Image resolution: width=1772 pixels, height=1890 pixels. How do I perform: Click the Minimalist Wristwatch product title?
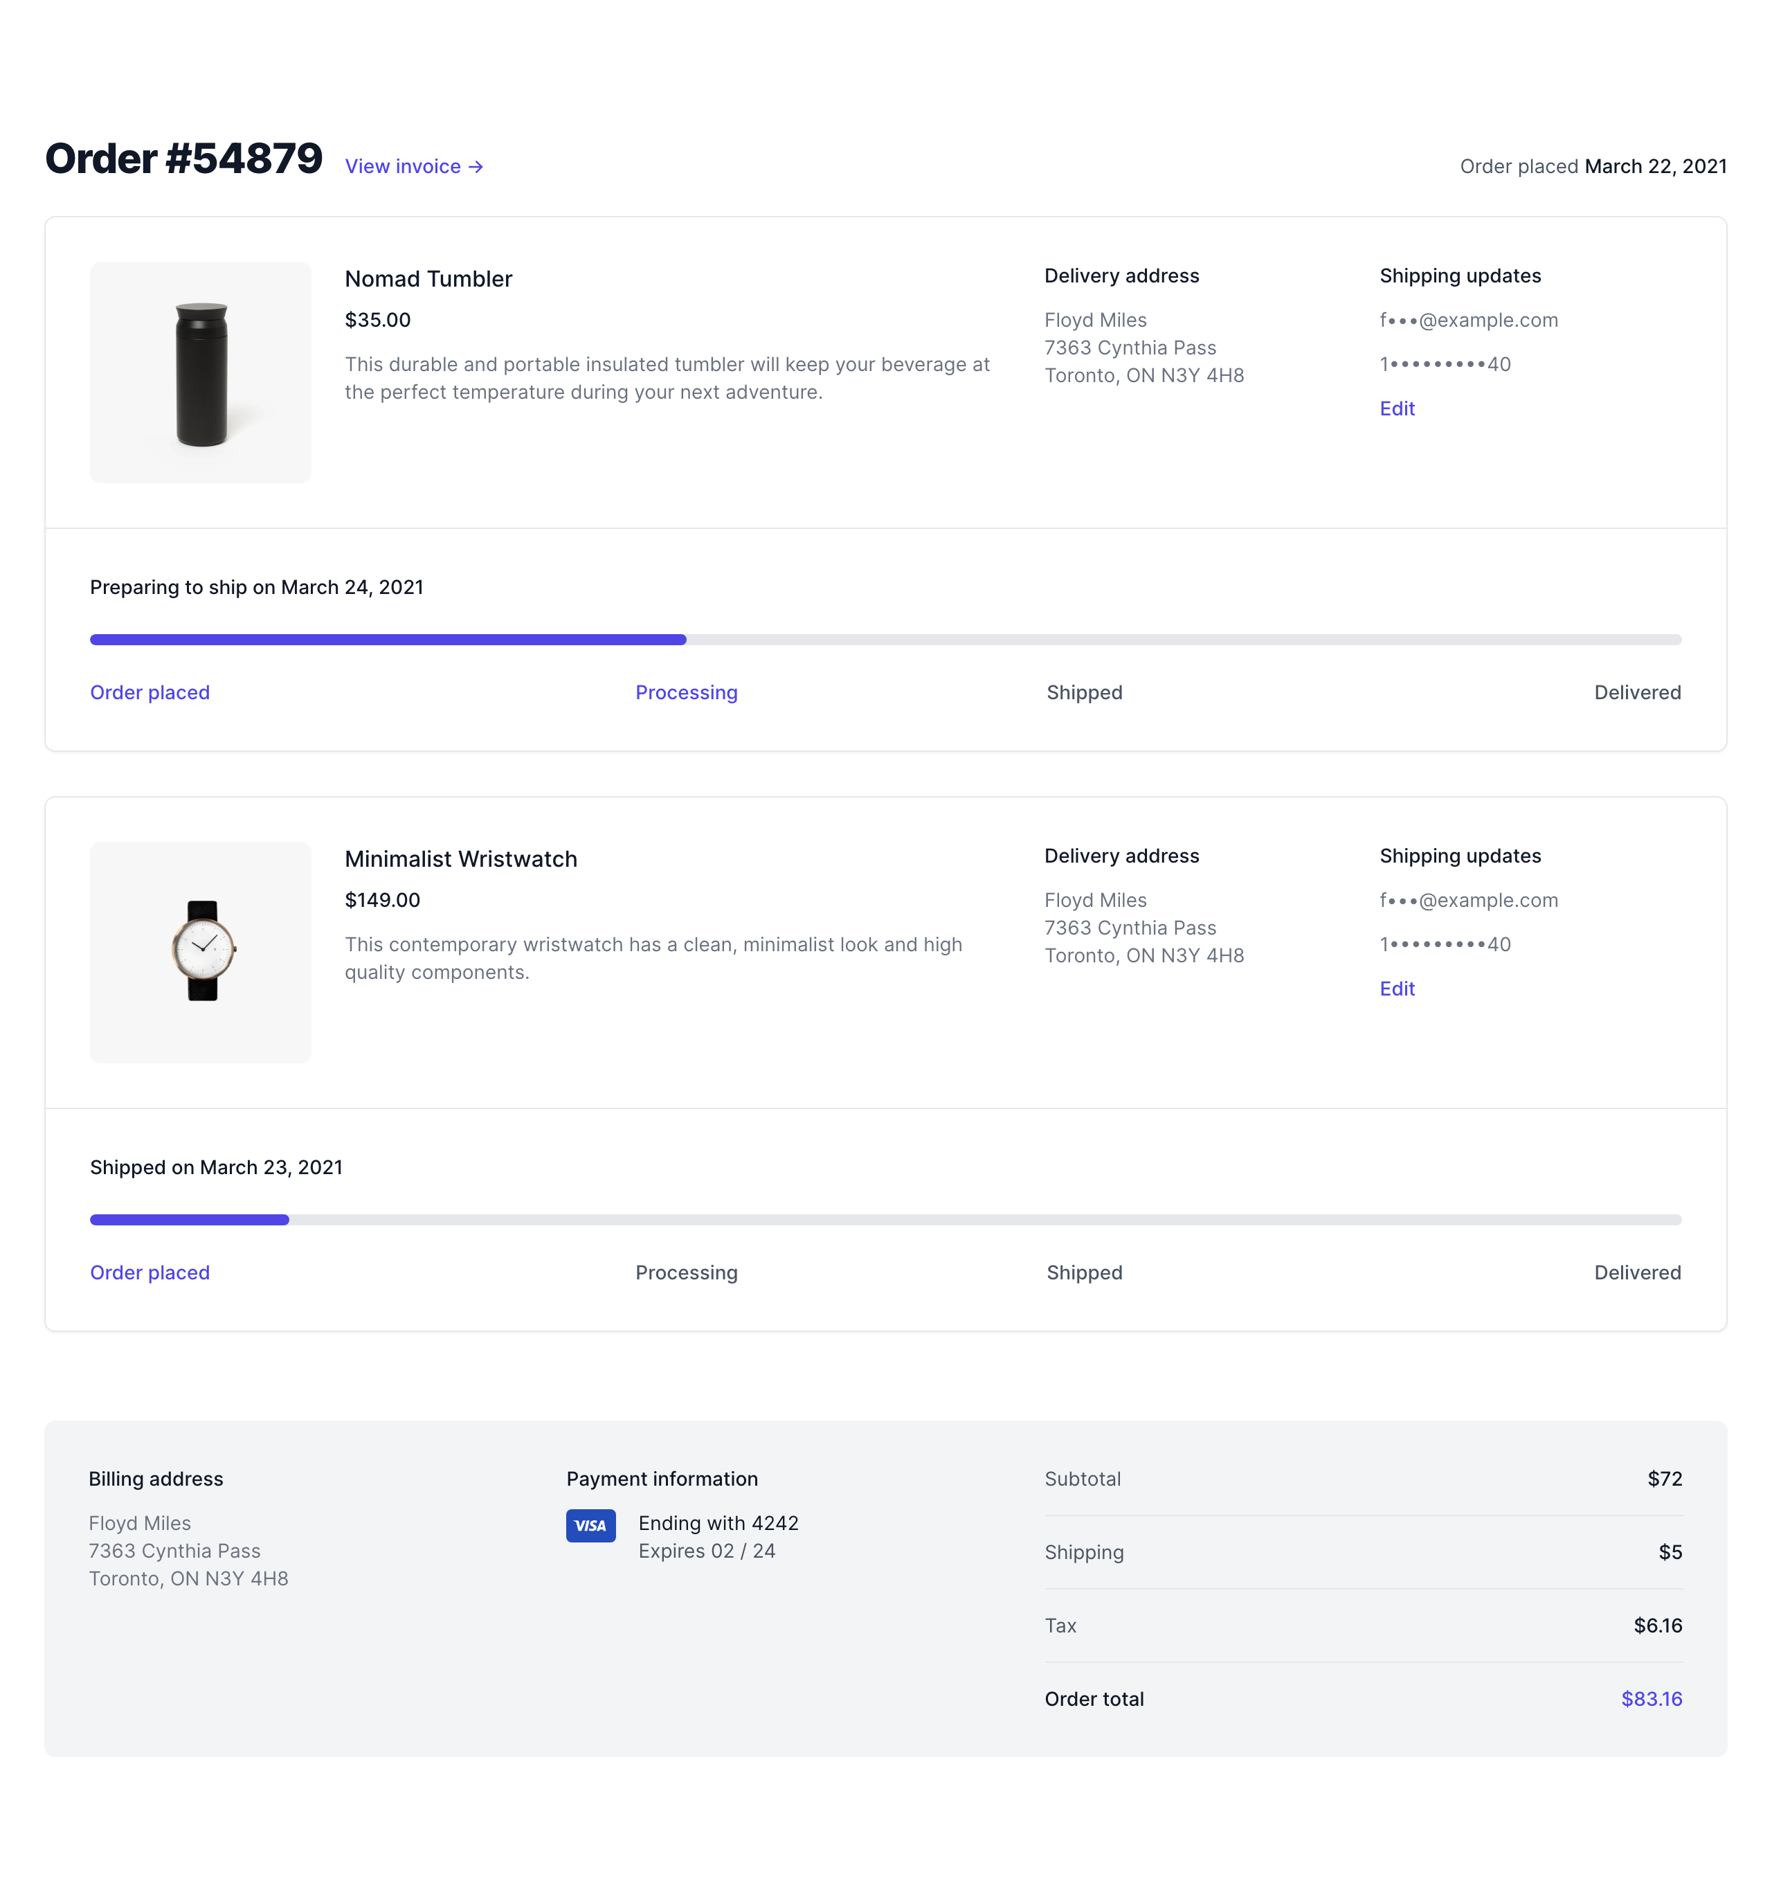pos(460,858)
